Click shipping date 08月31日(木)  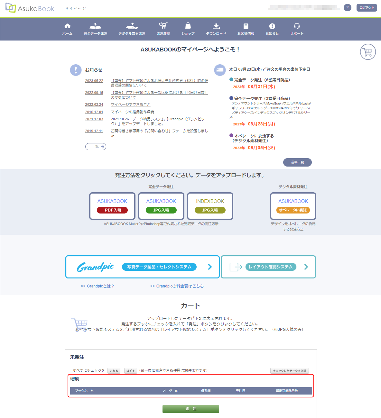261,86
